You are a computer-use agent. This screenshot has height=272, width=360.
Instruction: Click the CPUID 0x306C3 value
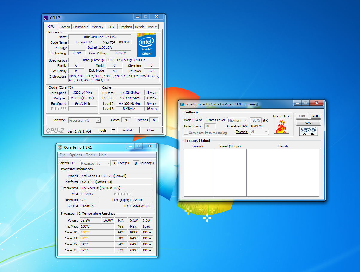[x=90, y=206]
